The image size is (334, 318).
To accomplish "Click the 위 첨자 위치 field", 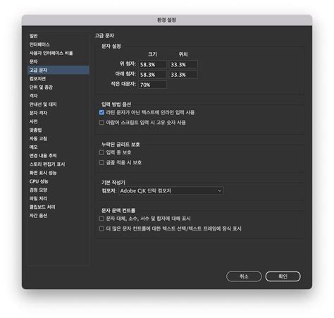I will (x=183, y=64).
